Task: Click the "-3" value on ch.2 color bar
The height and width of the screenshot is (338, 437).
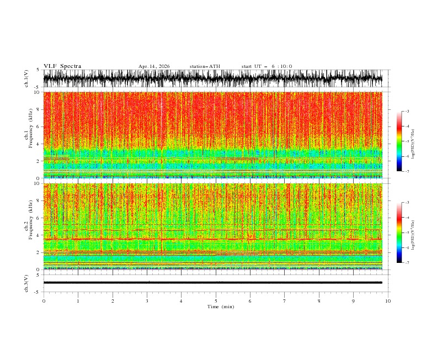Action: pos(407,203)
